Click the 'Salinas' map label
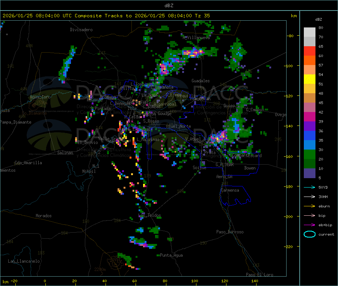Image resolution: width=338 pixels, height=286 pixels. point(65,153)
